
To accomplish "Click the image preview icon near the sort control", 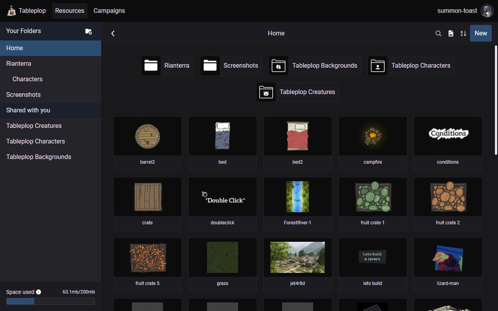I will (x=451, y=33).
